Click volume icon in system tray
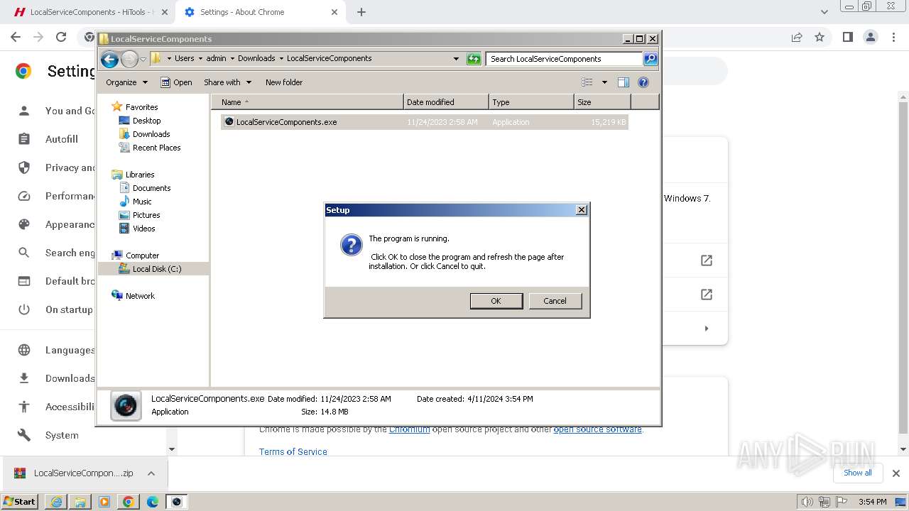 [x=807, y=502]
